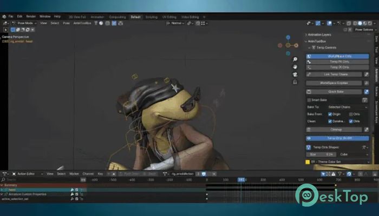Screen dimensions: 379x216
Task: Collapse the Temp Controls subpanel
Action: tap(324, 48)
